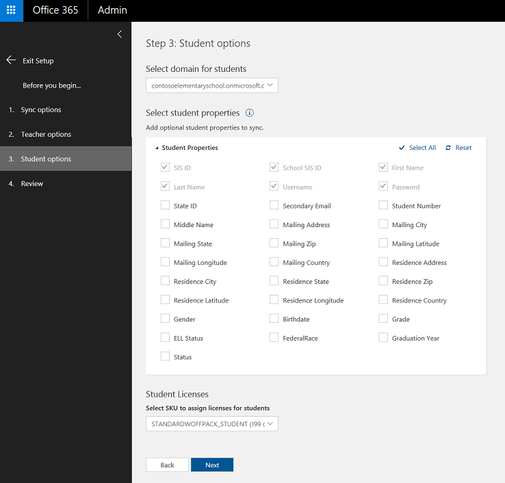
Task: Open the student domain dropdown
Action: pyautogui.click(x=212, y=86)
